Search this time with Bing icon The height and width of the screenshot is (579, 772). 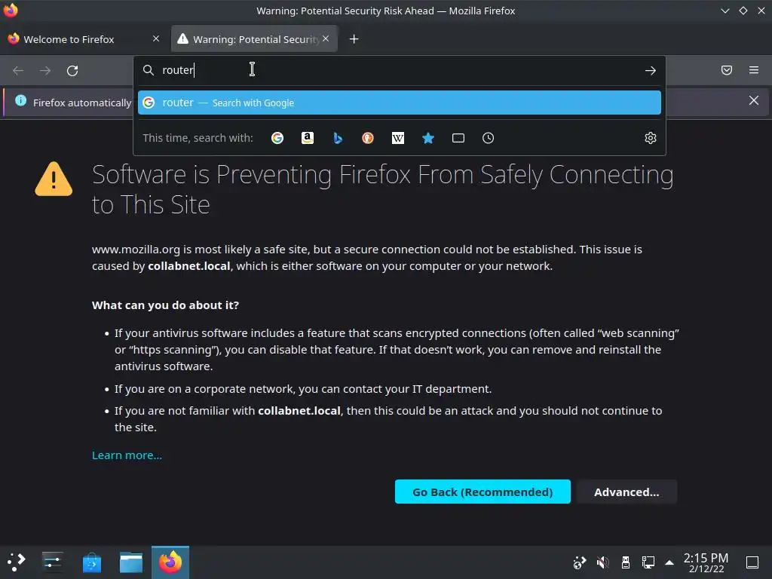(338, 138)
